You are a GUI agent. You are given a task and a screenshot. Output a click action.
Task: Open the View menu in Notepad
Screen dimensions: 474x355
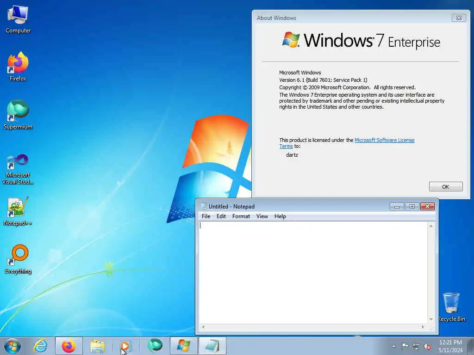click(262, 216)
